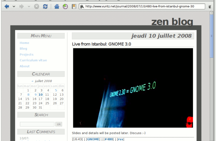The height and width of the screenshot is (141, 216).
Task: Go to previous month in calendar
Action: [32, 81]
